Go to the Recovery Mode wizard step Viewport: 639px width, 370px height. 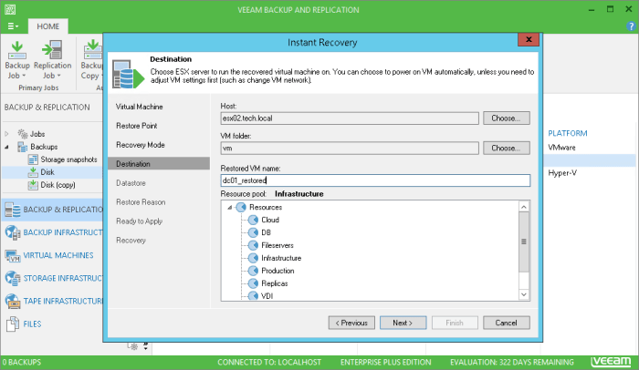click(x=141, y=145)
